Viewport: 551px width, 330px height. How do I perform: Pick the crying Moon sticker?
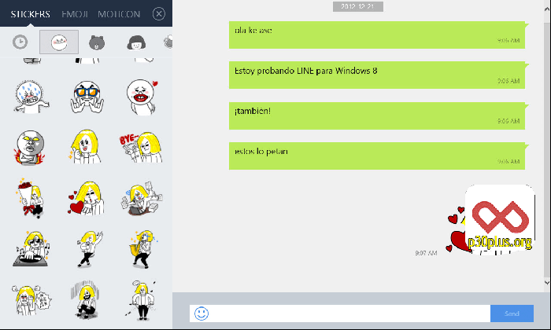click(31, 97)
